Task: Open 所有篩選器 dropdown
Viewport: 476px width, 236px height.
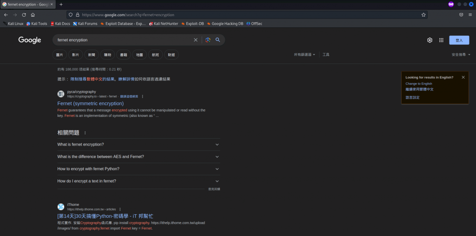Action: [304, 55]
